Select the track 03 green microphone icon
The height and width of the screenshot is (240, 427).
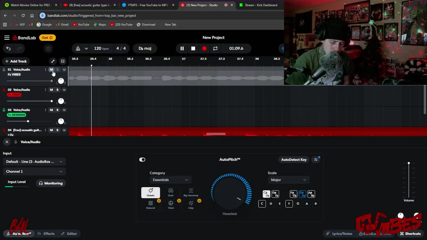click(4, 110)
